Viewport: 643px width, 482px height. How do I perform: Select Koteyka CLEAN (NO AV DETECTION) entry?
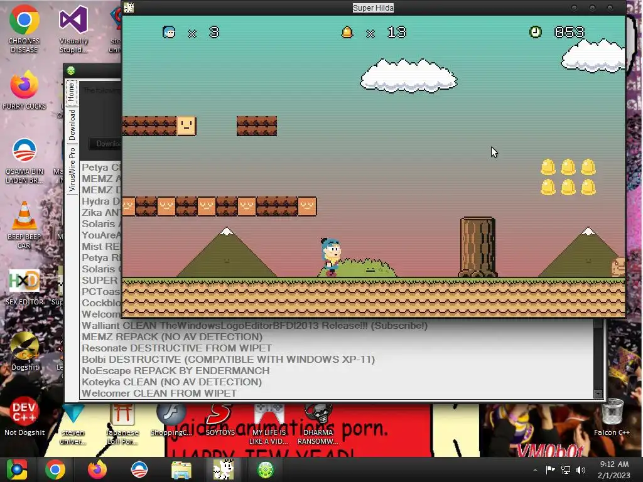171,382
